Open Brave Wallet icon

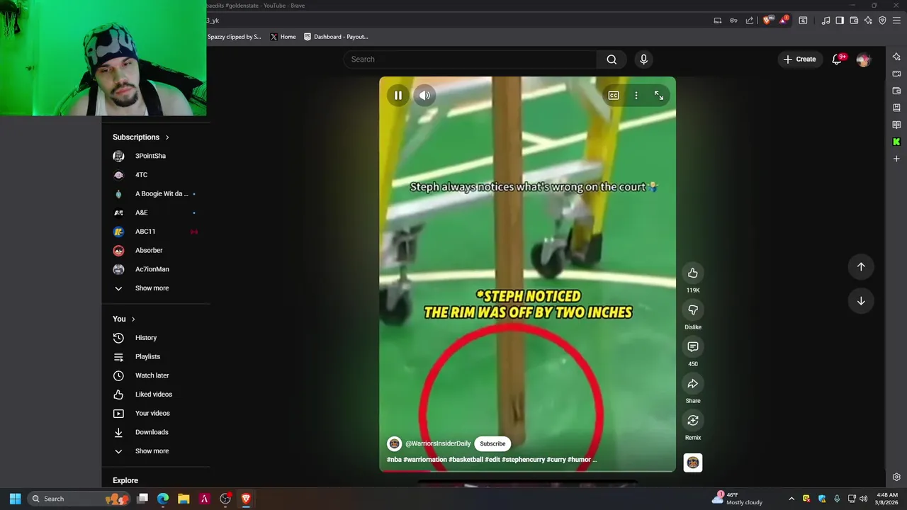coord(854,21)
